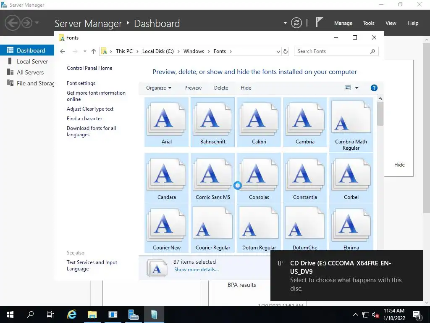Image resolution: width=430 pixels, height=323 pixels.
Task: Open Find a character link
Action: [84, 118]
